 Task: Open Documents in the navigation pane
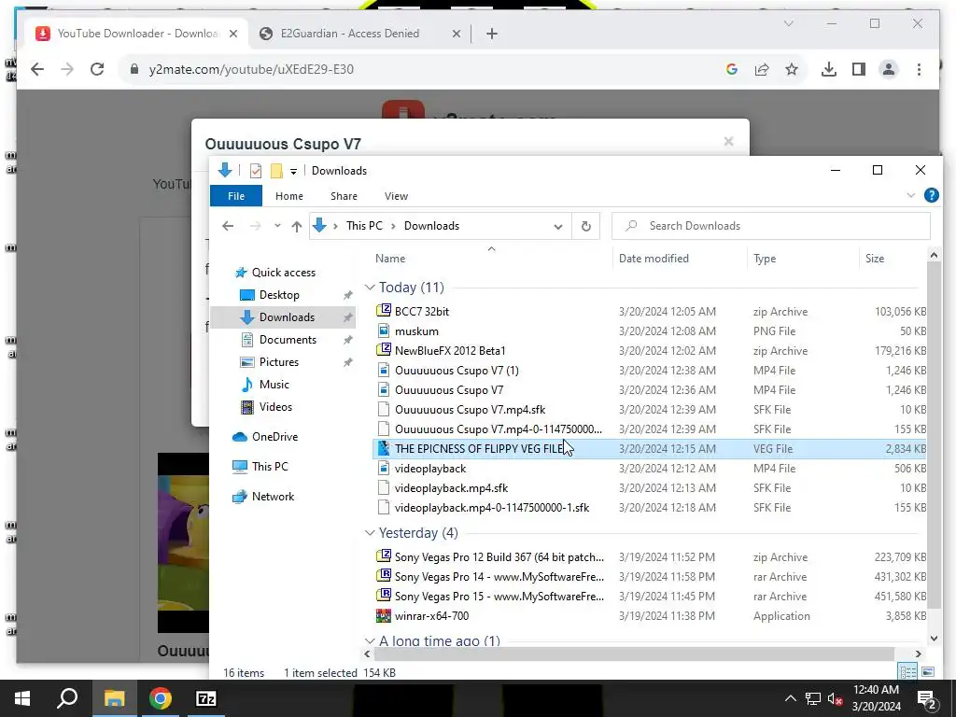288,340
